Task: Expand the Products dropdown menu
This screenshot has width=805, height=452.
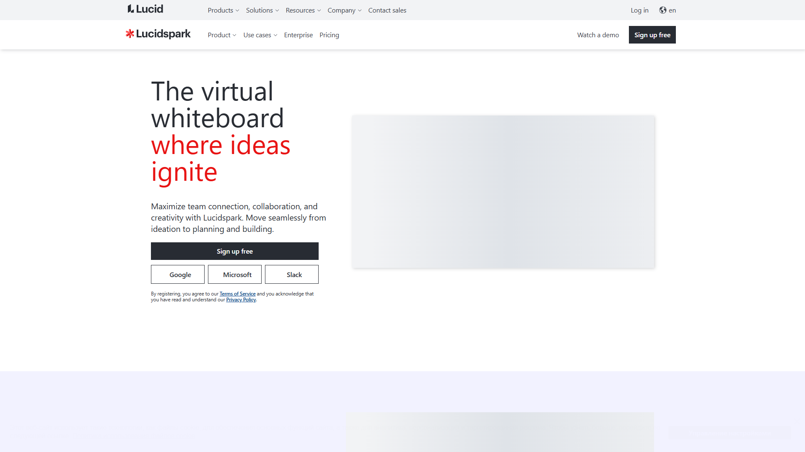Action: pyautogui.click(x=223, y=10)
